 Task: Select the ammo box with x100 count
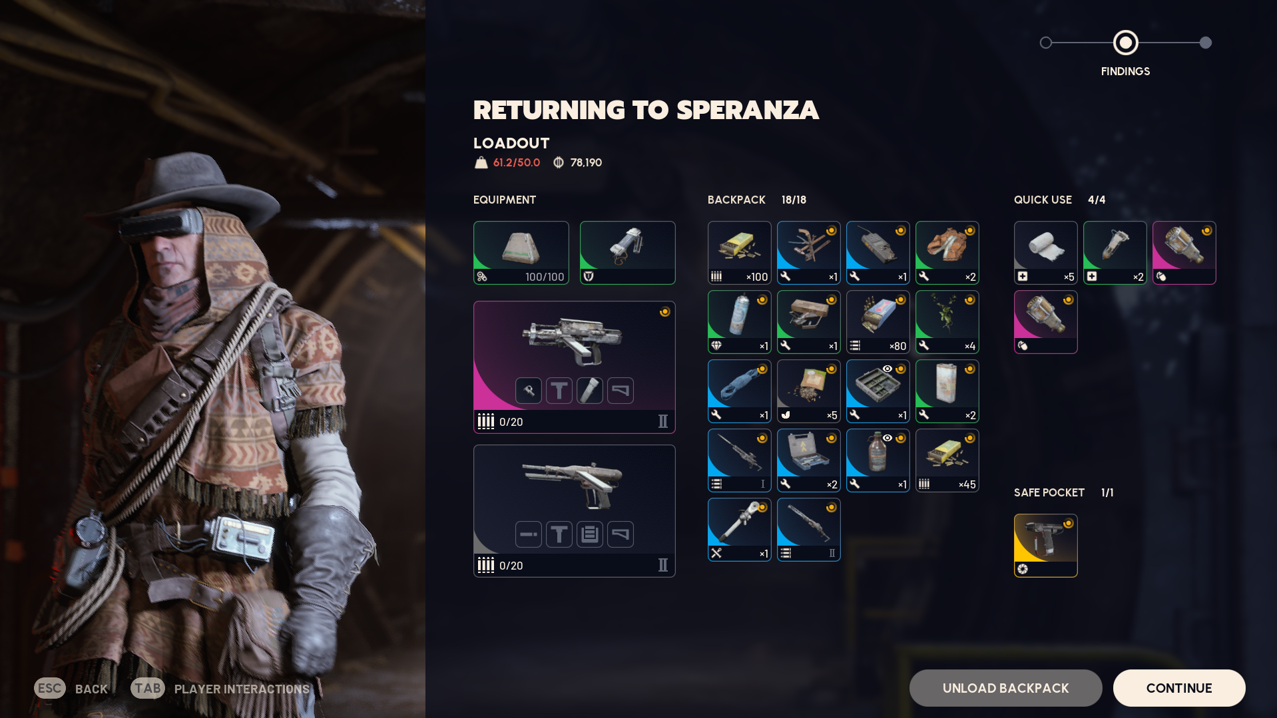(x=739, y=253)
